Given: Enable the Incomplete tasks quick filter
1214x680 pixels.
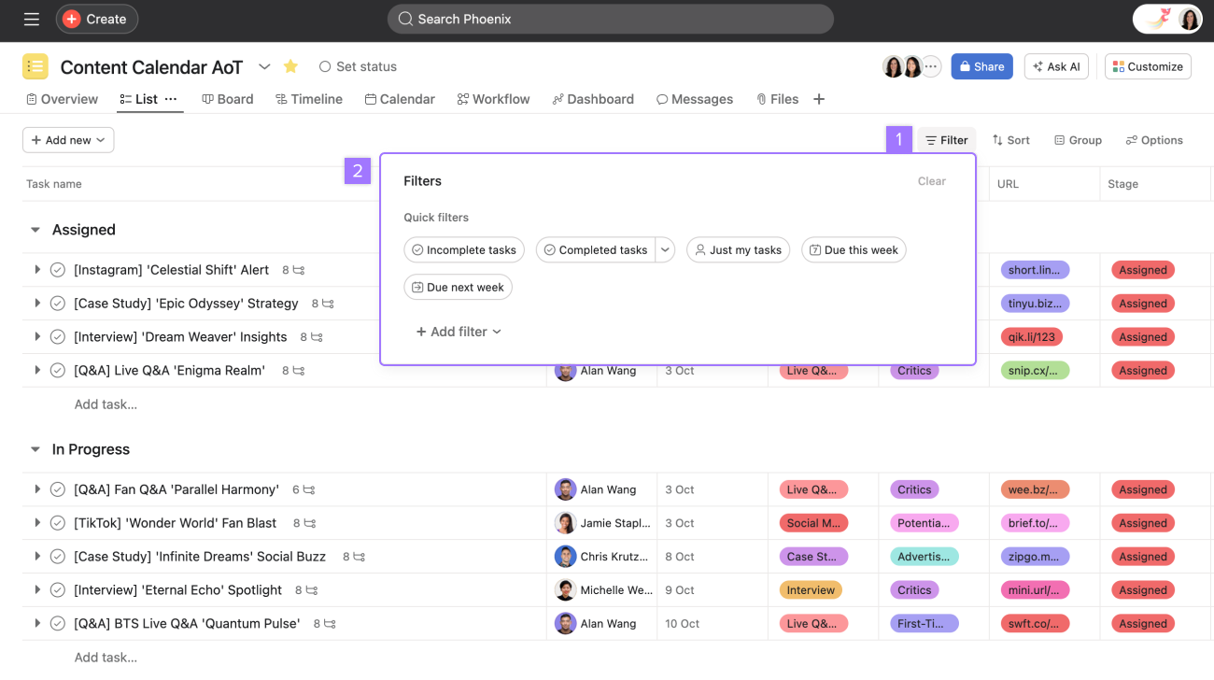Looking at the screenshot, I should click(464, 249).
